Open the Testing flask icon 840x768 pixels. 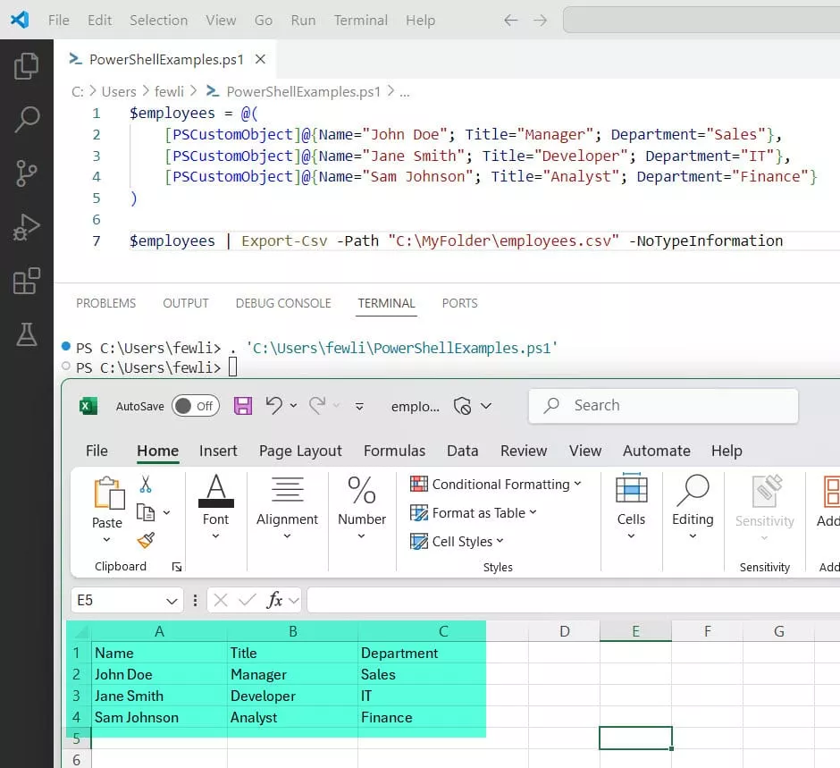tap(28, 333)
